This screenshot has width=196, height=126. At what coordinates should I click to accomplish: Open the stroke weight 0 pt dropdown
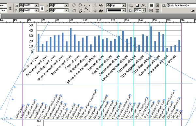pos(123,5)
